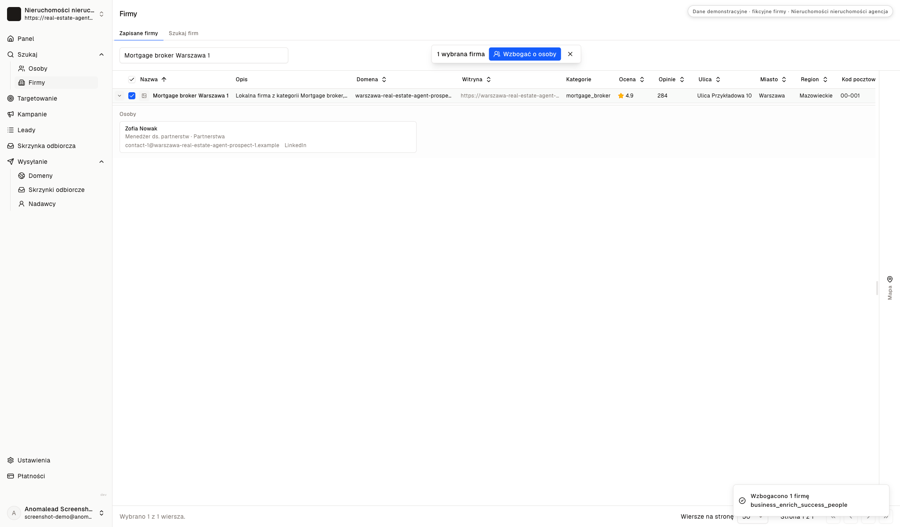Sort by the Region column
Screen dimensions: 900x527
pyautogui.click(x=814, y=79)
